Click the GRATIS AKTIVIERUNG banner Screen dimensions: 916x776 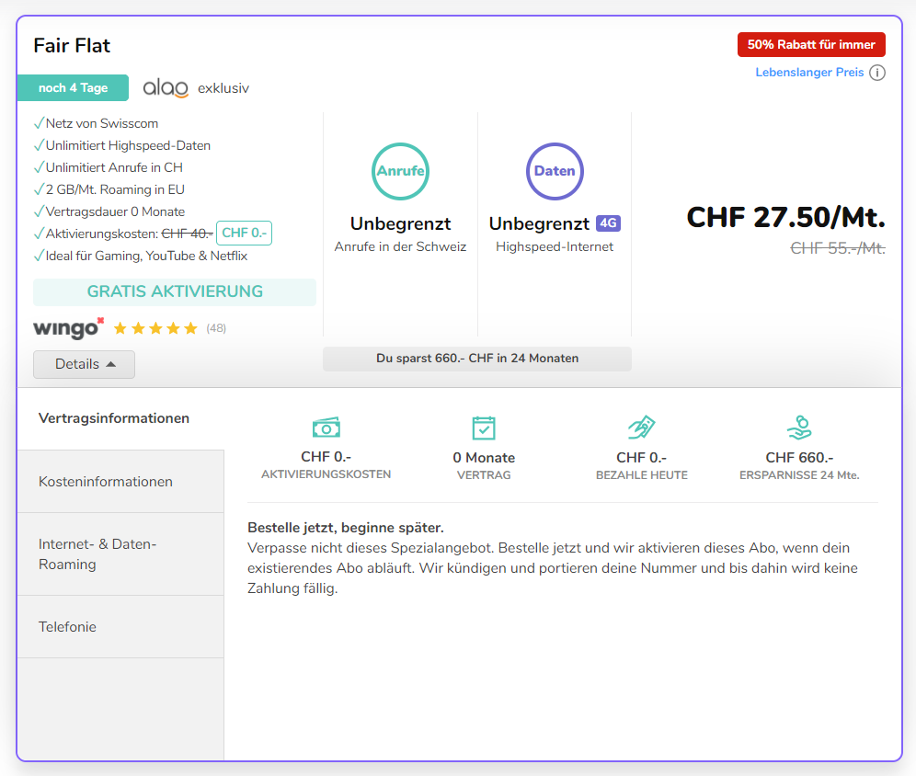(175, 291)
